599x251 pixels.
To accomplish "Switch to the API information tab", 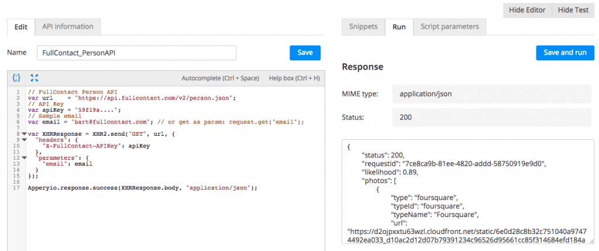I will tap(67, 26).
